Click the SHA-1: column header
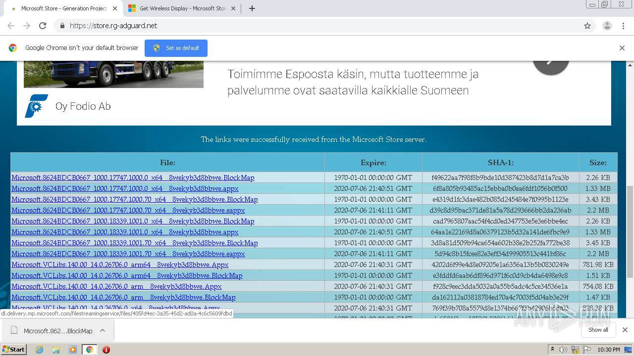 tap(500, 162)
